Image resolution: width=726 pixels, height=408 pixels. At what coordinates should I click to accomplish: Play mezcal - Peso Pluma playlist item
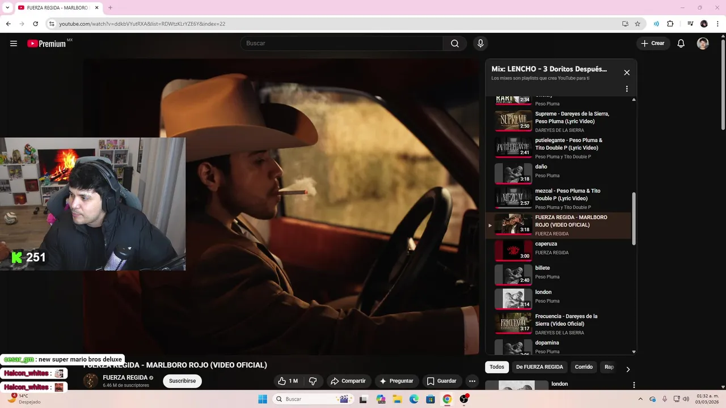(559, 198)
